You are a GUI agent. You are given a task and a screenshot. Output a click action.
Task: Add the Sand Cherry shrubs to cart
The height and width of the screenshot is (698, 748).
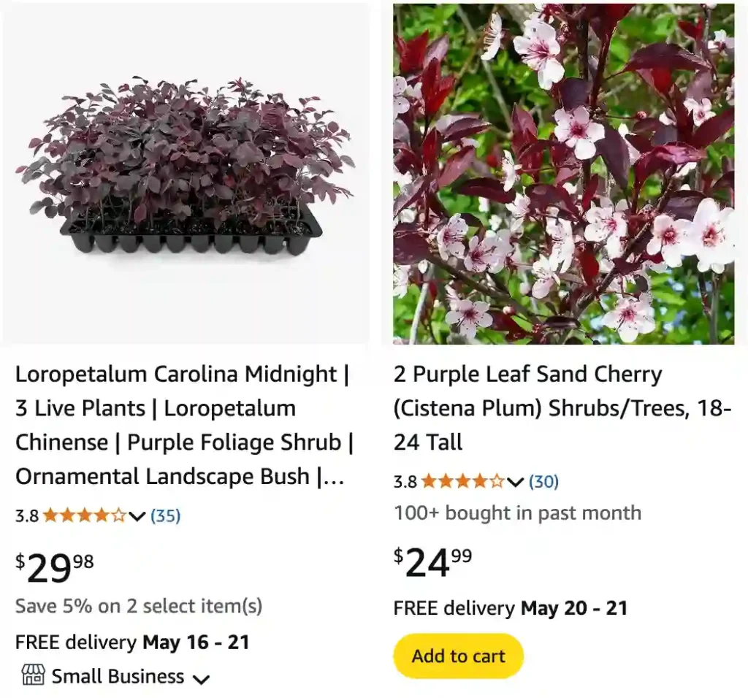click(x=458, y=656)
